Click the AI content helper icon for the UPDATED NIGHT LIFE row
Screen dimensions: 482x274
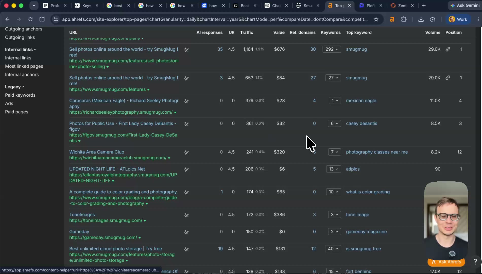186,169
